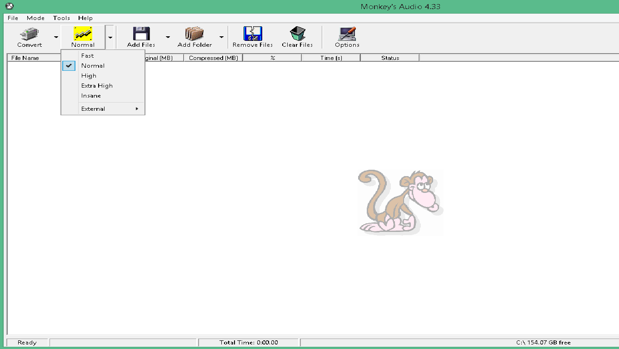Select Fast compression level
This screenshot has width=619, height=349.
(x=103, y=56)
